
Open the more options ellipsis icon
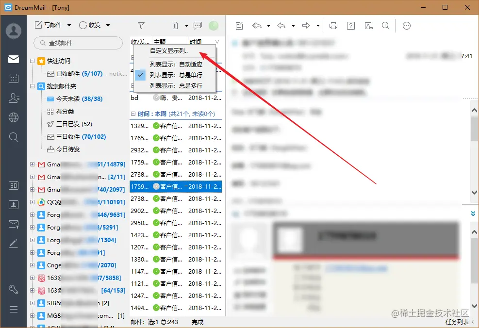point(407,26)
